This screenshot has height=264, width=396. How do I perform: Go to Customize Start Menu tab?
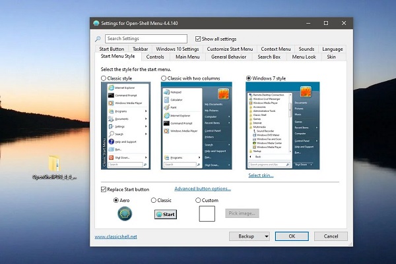230,49
